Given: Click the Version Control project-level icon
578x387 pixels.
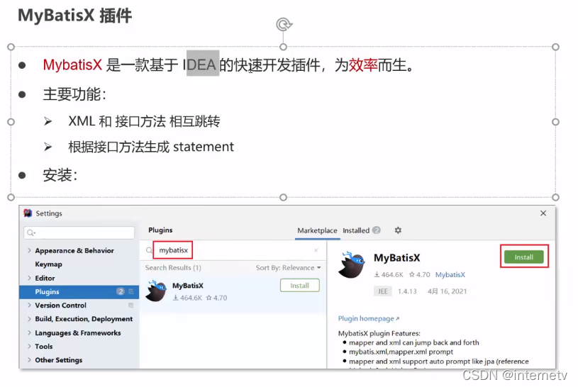Looking at the screenshot, I should [131, 305].
